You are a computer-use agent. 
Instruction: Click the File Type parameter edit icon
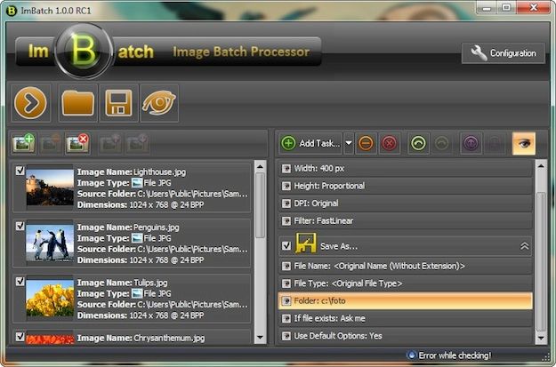click(x=286, y=283)
